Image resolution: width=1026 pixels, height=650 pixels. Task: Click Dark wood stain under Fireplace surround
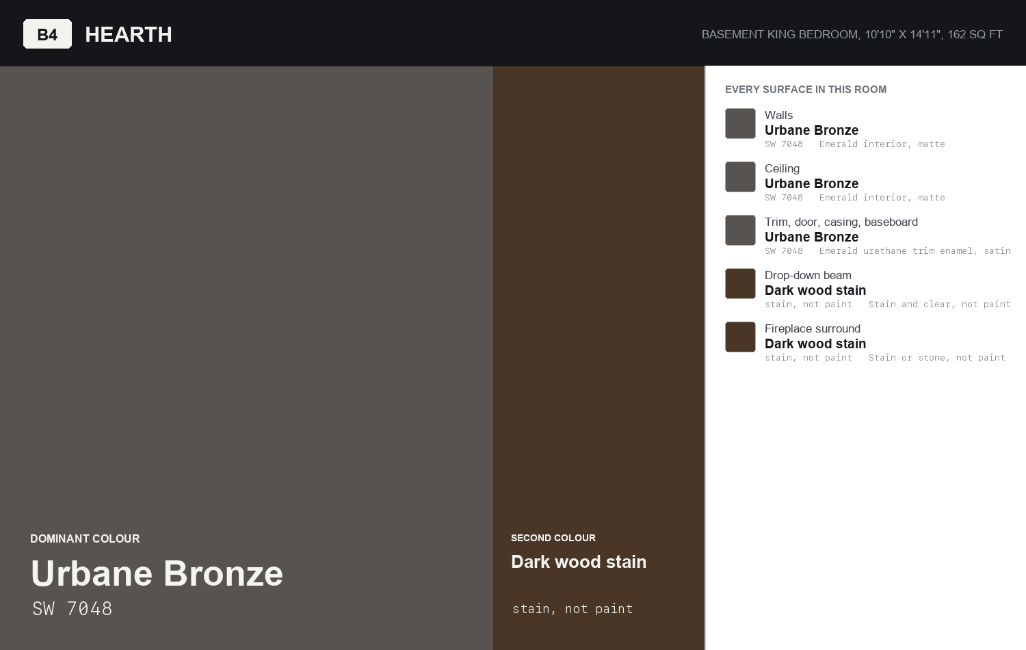[815, 343]
